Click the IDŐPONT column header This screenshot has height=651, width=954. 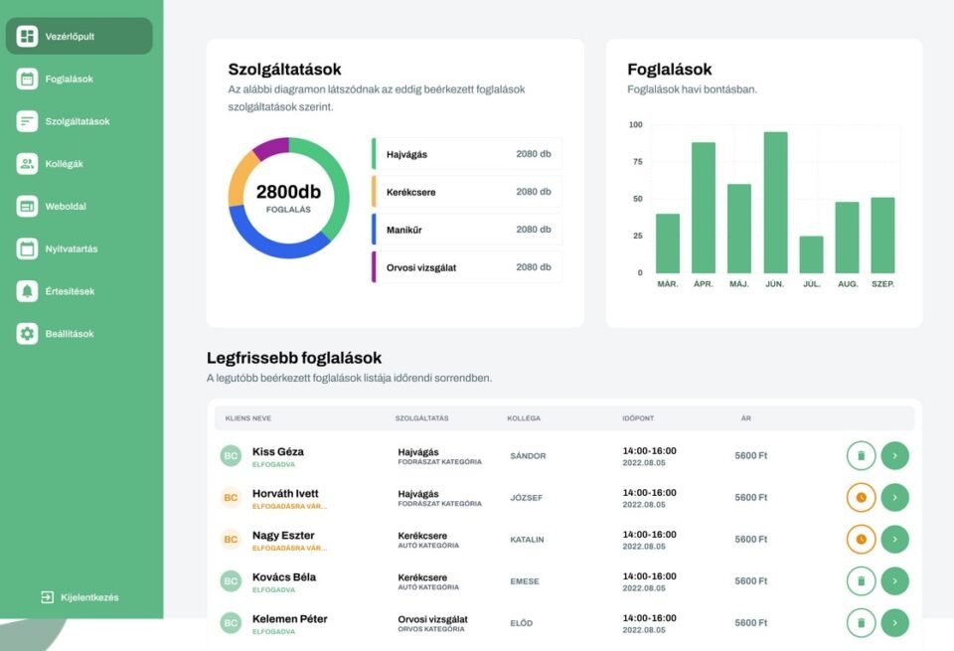638,418
